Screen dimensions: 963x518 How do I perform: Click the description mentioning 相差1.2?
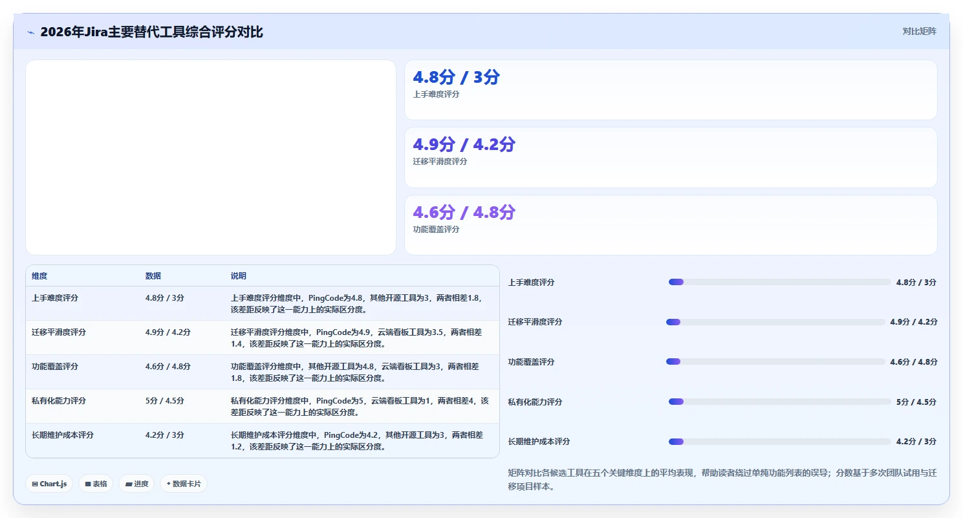tap(357, 441)
